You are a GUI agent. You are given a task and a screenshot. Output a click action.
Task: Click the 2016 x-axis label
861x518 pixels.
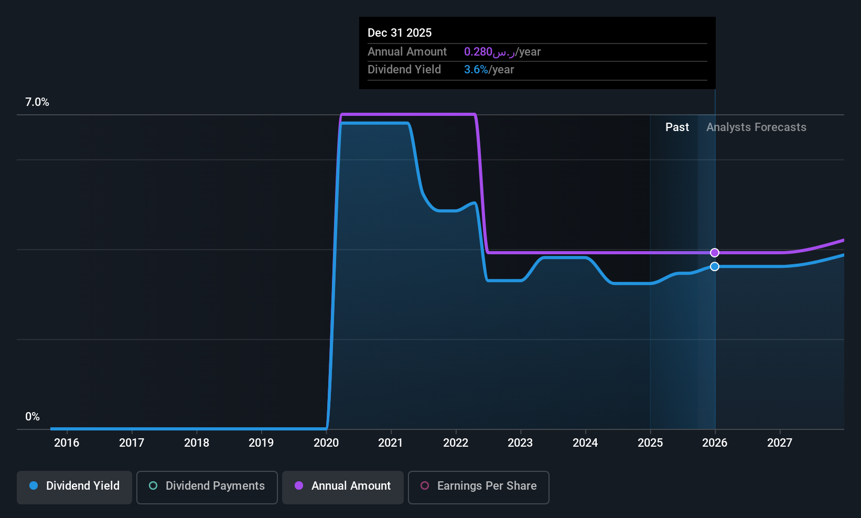pyautogui.click(x=67, y=443)
